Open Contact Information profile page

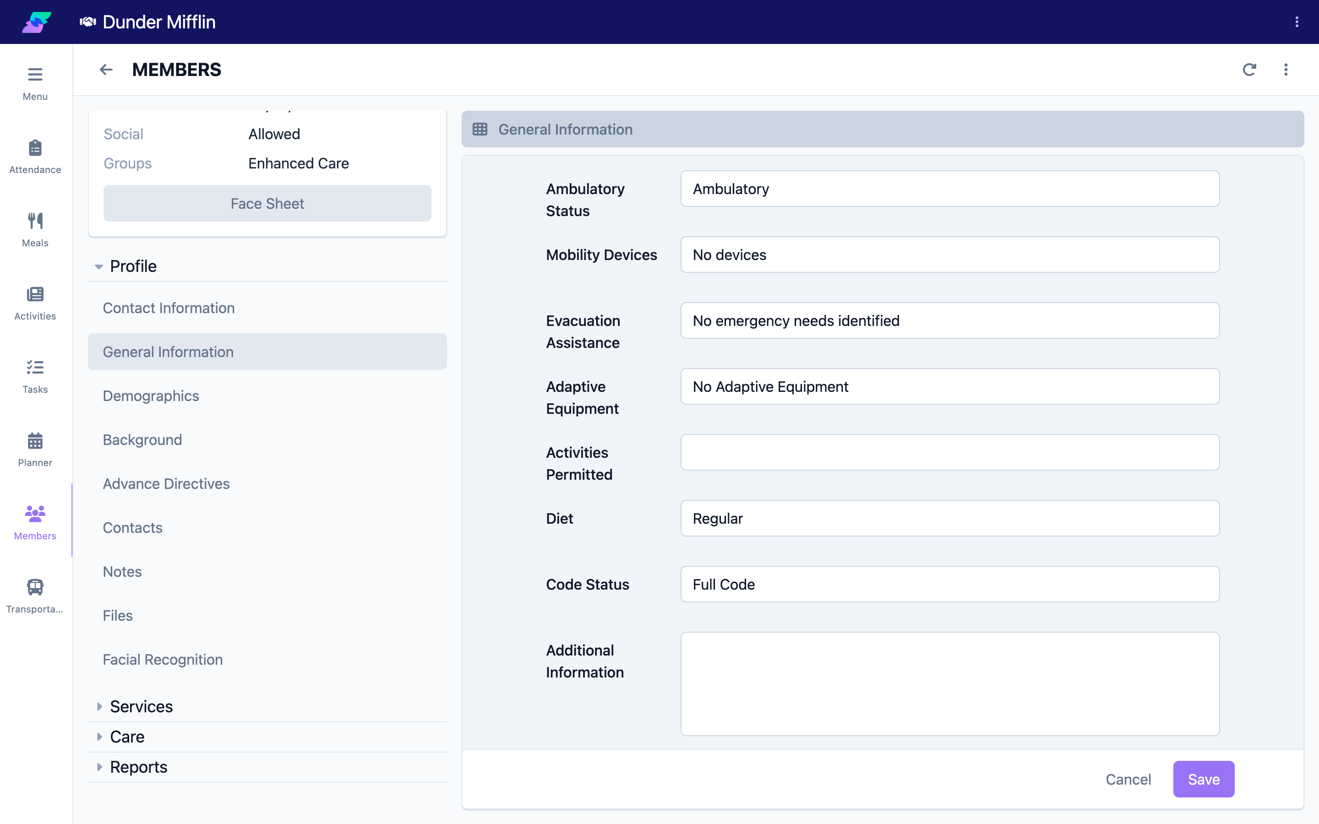point(267,308)
